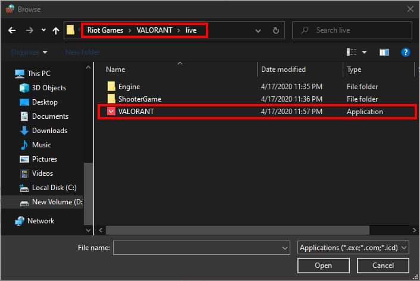Change the view layout icon

(352, 52)
